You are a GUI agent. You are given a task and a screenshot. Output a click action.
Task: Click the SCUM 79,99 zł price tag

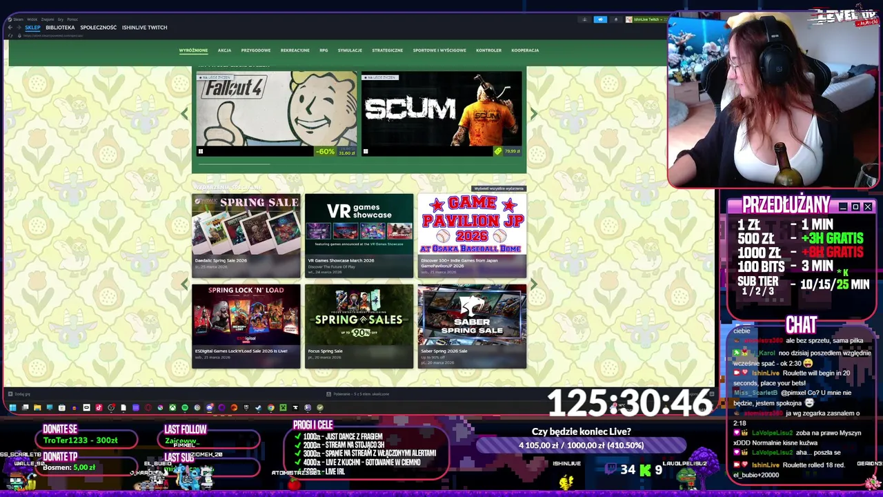coord(508,151)
